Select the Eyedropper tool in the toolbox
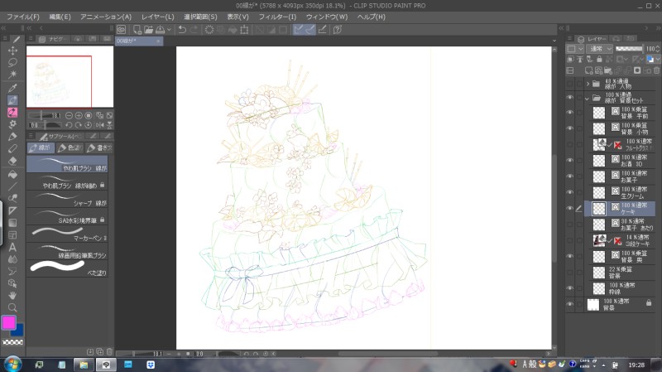Screen dimensions: 662x372 13,87
